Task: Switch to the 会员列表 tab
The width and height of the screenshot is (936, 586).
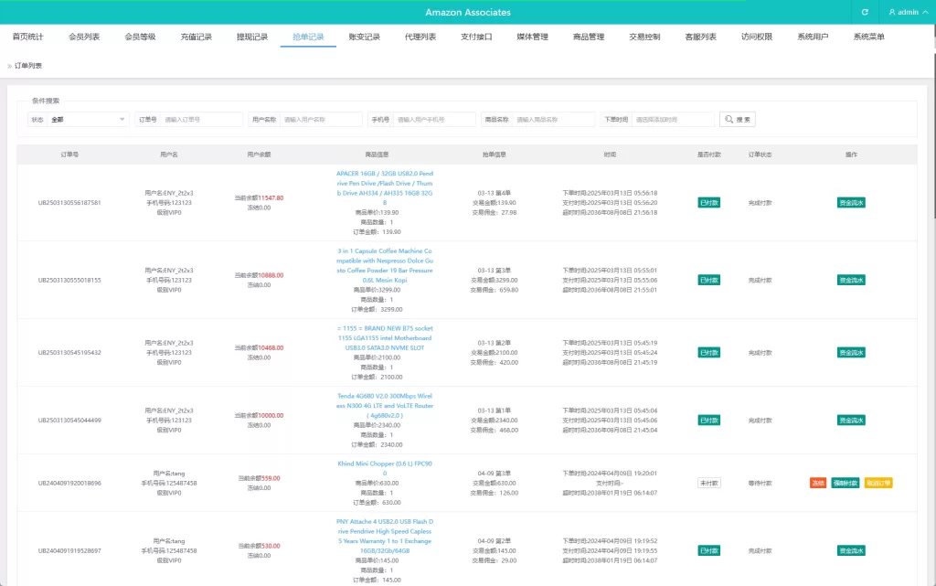Action: pos(84,37)
